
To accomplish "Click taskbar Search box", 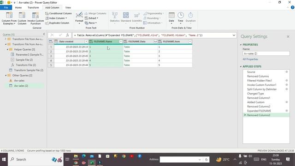I will (x=36, y=160).
